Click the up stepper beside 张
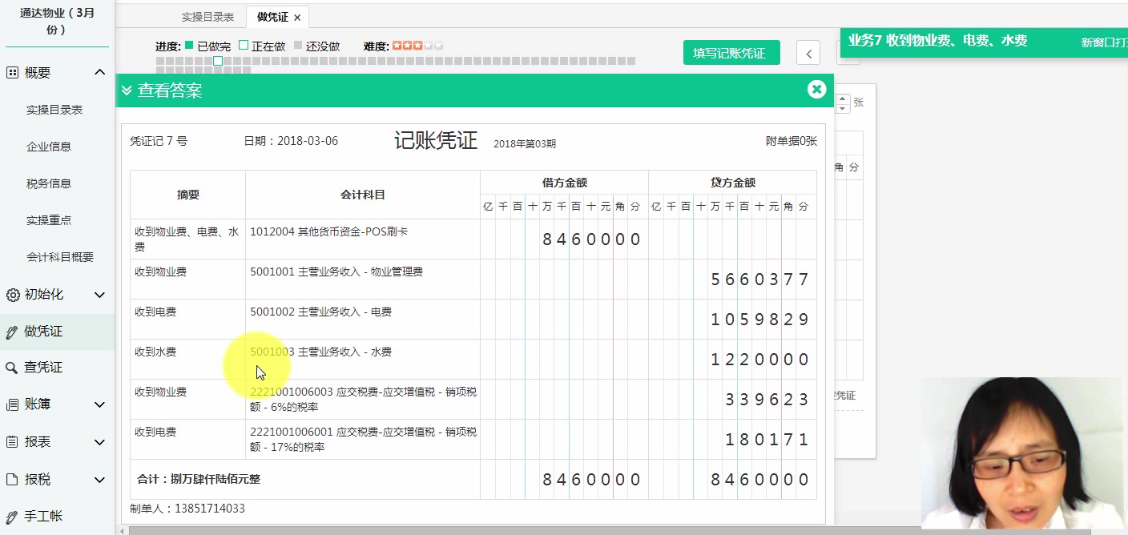 click(844, 98)
